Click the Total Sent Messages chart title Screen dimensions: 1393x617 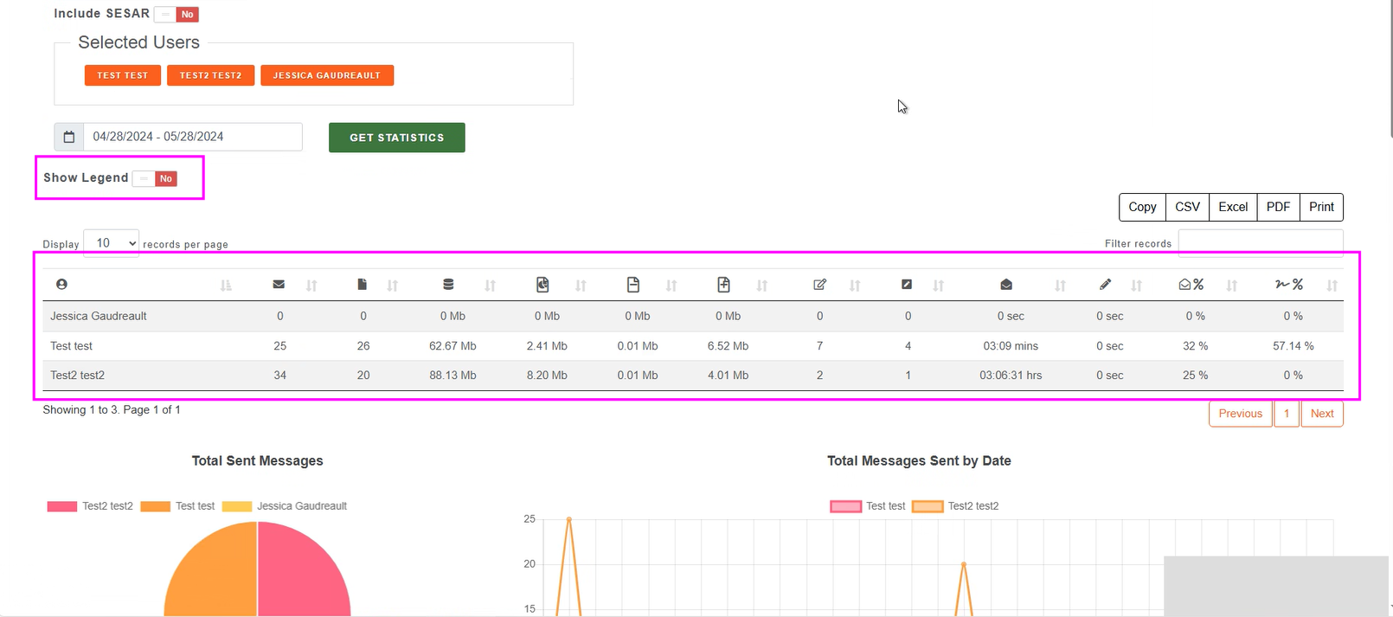click(x=258, y=461)
